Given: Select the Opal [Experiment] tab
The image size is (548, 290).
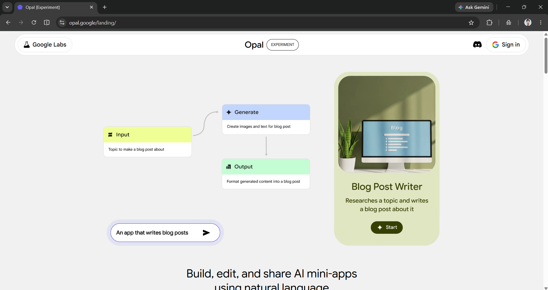Looking at the screenshot, I should tap(56, 7).
